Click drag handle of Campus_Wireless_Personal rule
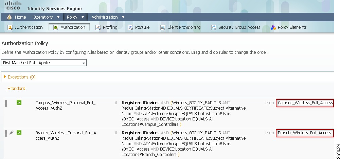340x159 pixels. (6, 103)
